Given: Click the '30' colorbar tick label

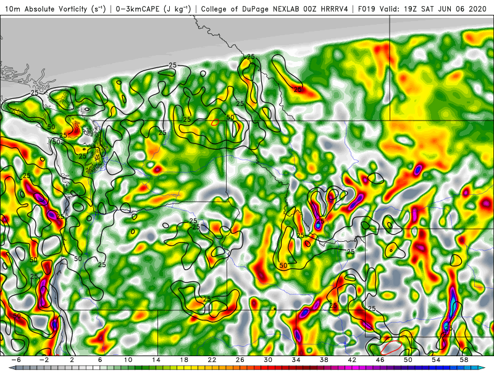Looking at the screenshot, I should pos(268,360).
